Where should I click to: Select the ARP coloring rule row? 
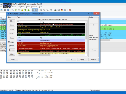click(x=51, y=38)
